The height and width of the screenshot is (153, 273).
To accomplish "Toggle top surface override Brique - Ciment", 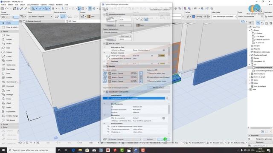I will pyautogui.click(x=105, y=74).
